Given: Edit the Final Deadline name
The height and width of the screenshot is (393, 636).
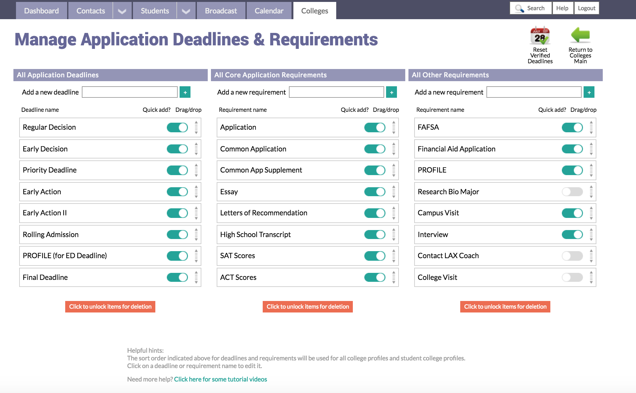Looking at the screenshot, I should tap(45, 277).
